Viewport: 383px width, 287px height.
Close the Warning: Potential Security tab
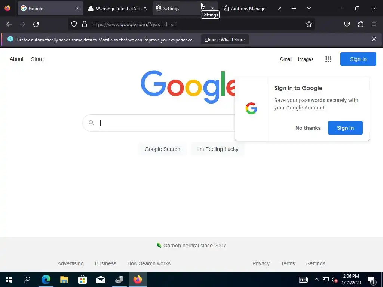pos(145,8)
